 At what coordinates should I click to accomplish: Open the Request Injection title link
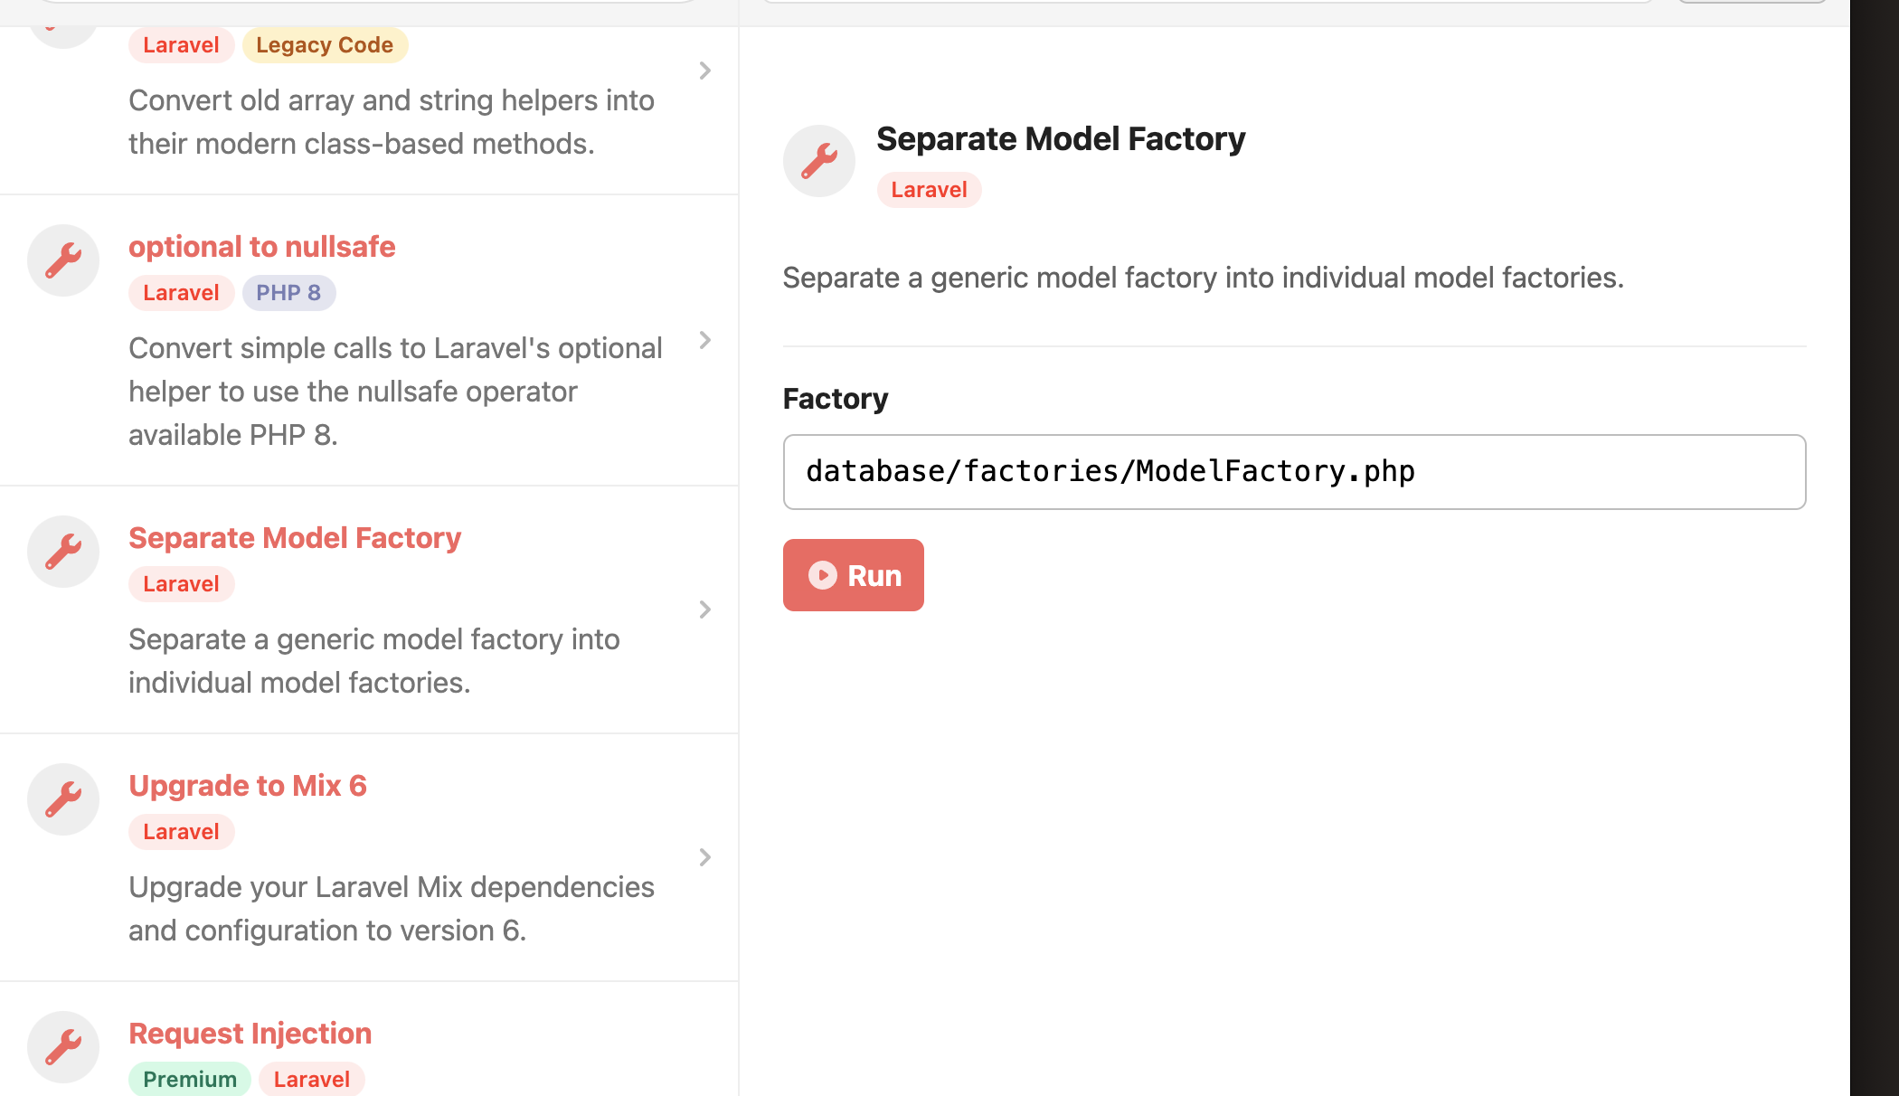tap(250, 1034)
